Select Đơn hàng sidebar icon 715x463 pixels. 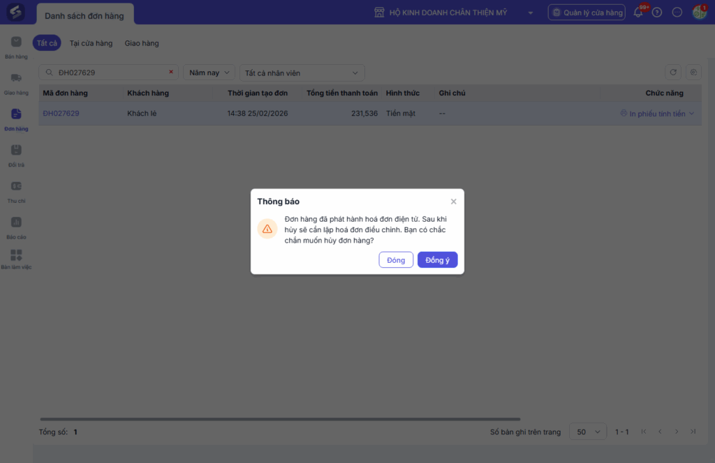click(16, 114)
